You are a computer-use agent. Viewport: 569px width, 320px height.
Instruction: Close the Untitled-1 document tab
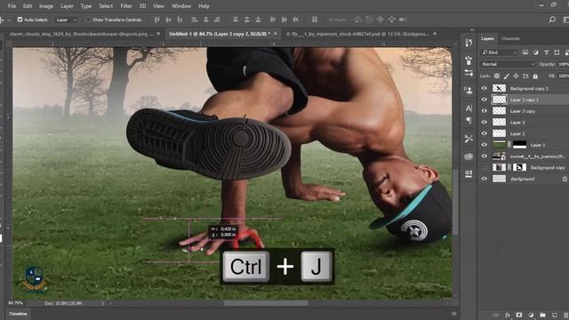click(276, 34)
